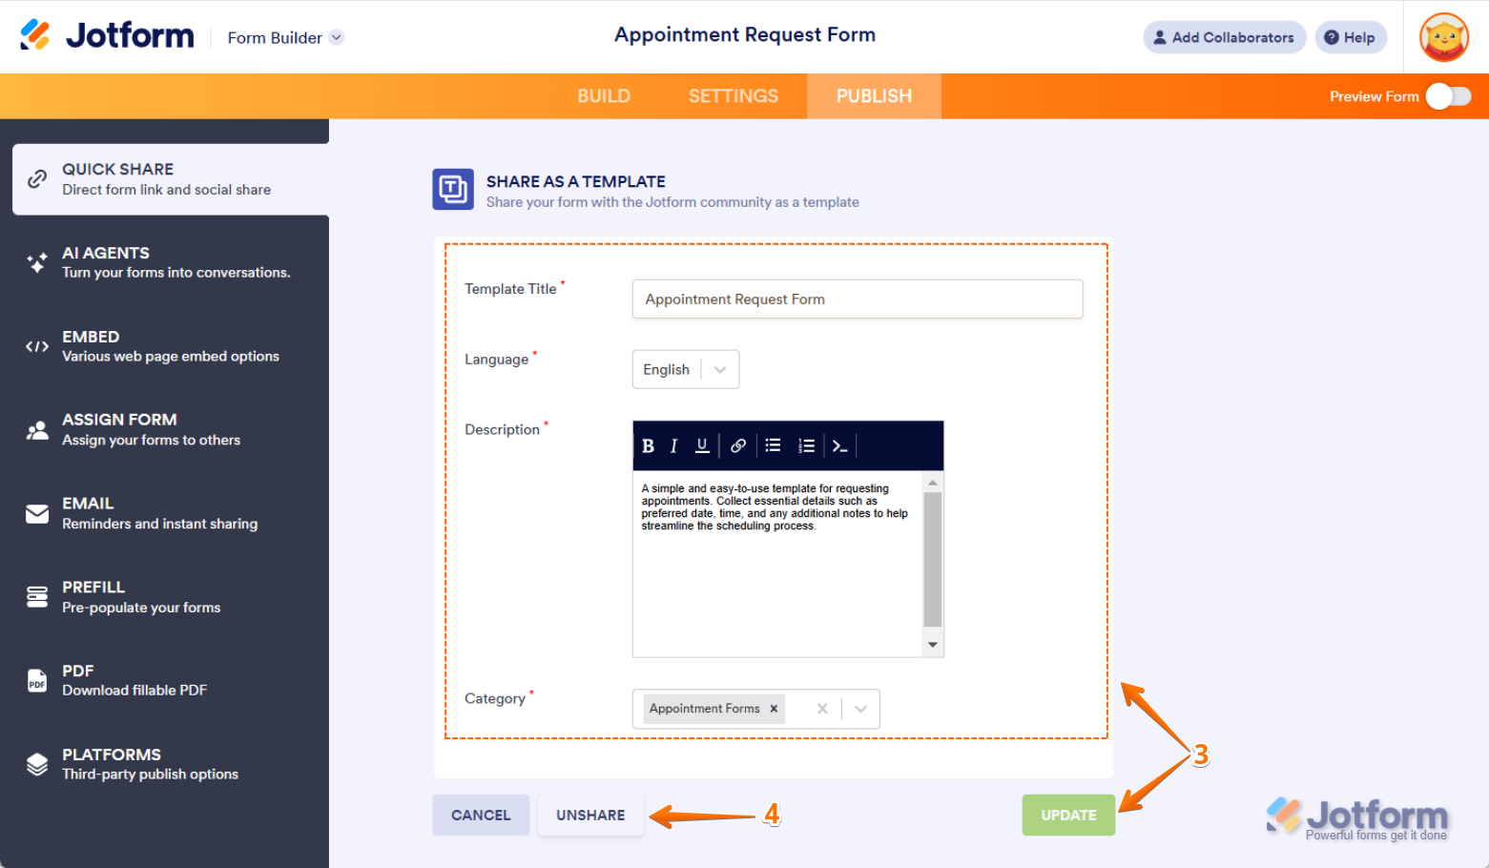Clear all selected categories
1489x868 pixels.
tap(822, 709)
